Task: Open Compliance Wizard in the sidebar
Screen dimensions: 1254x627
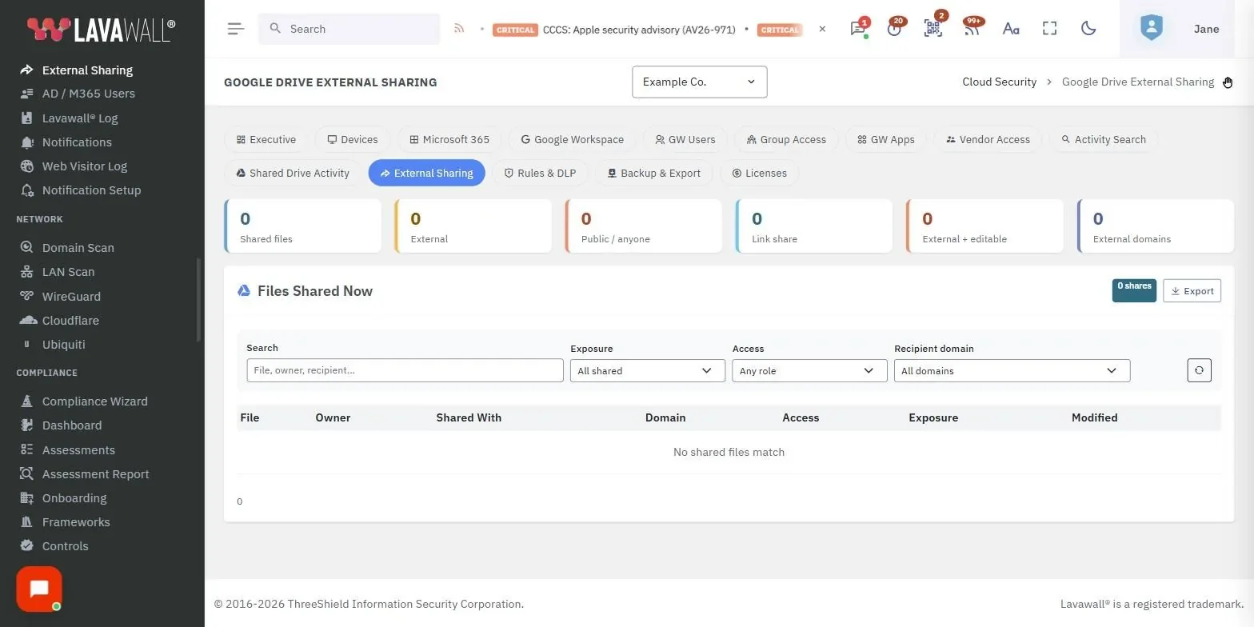Action: coord(94,401)
